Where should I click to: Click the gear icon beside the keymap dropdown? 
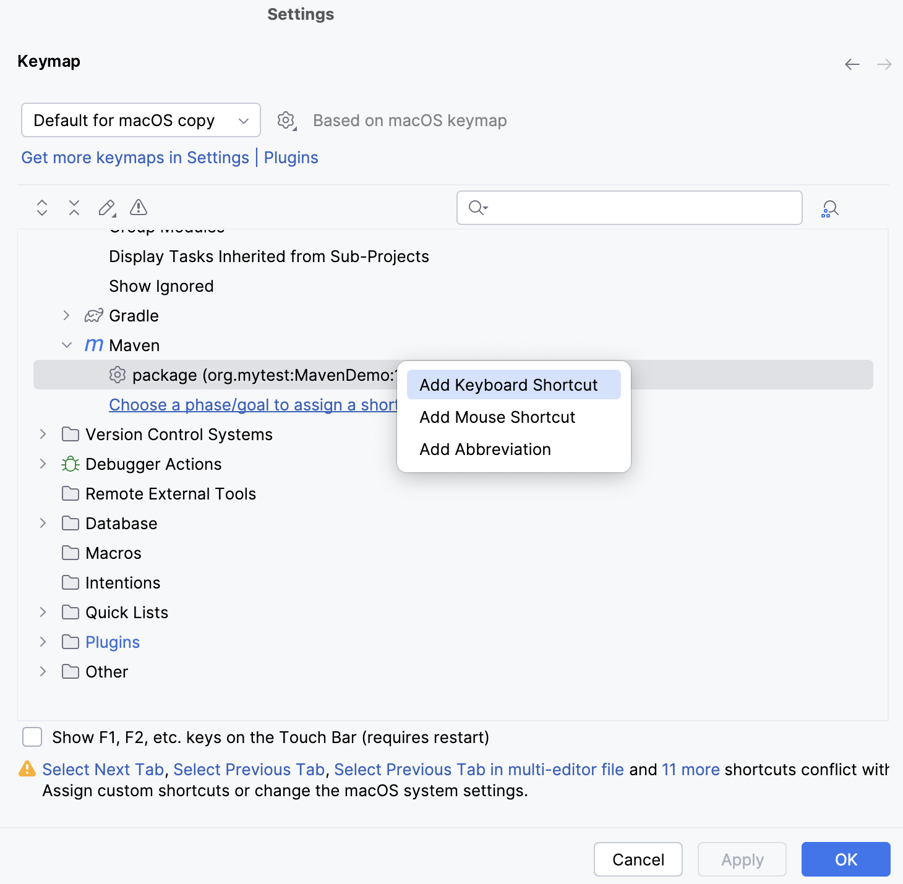[x=286, y=120]
